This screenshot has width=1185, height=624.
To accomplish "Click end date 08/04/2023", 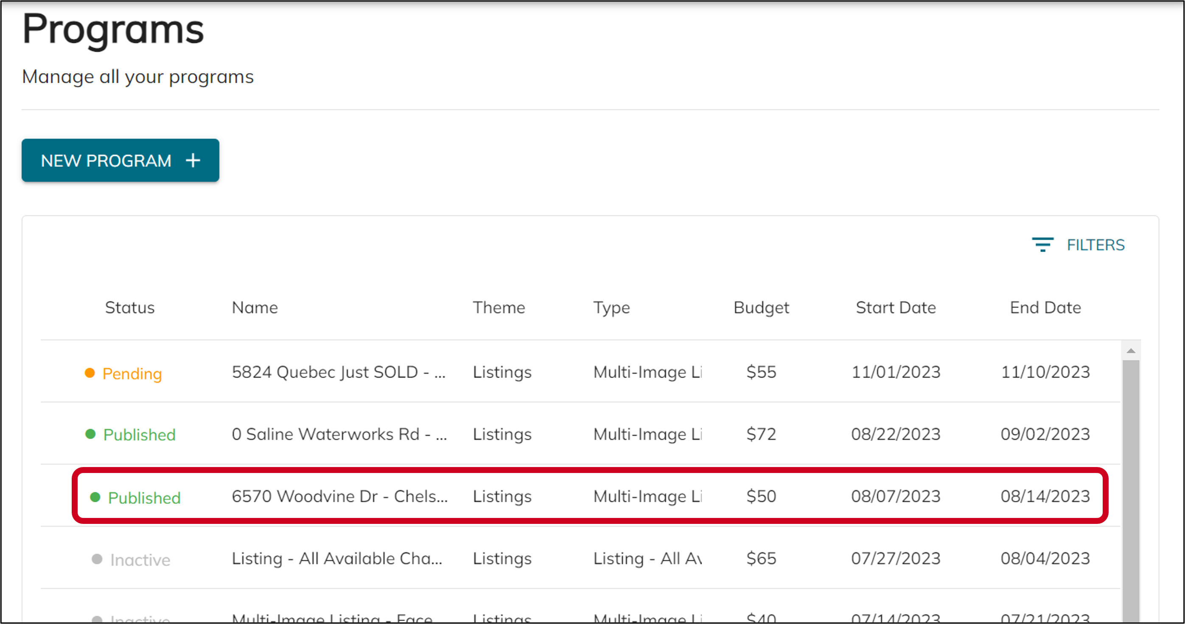I will pos(1045,558).
